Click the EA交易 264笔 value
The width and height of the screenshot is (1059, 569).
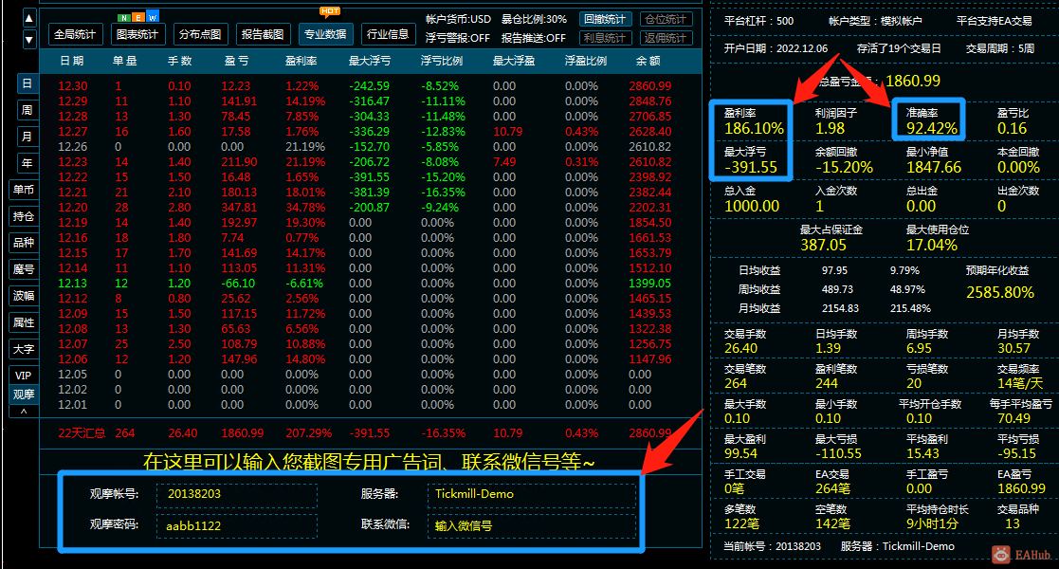tap(832, 488)
